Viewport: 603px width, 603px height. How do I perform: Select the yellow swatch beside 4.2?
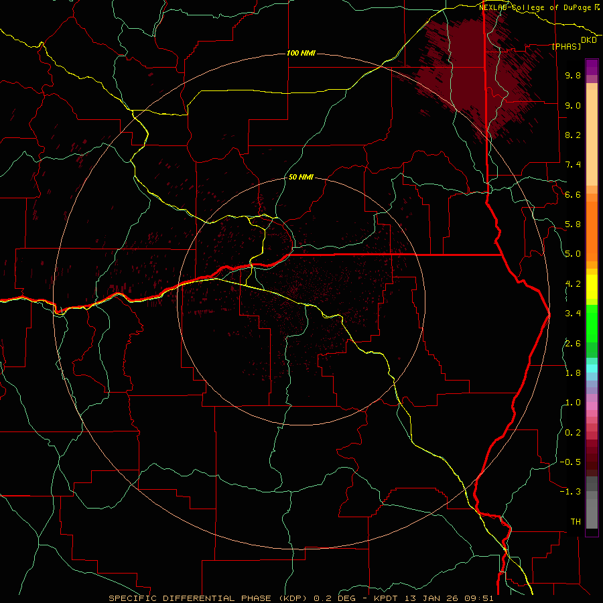pyautogui.click(x=592, y=287)
